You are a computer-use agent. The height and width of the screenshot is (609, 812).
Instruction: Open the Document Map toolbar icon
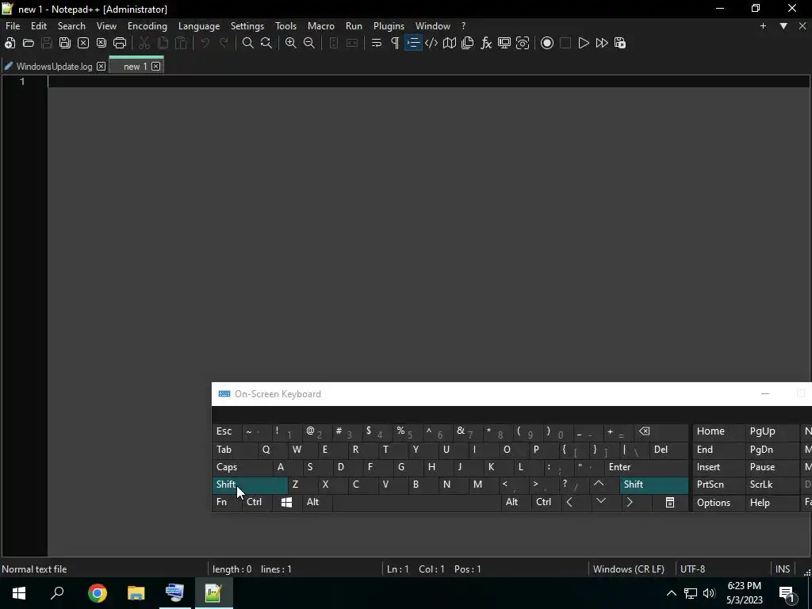450,43
